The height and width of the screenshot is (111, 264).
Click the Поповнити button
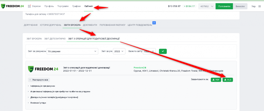coord(224,6)
